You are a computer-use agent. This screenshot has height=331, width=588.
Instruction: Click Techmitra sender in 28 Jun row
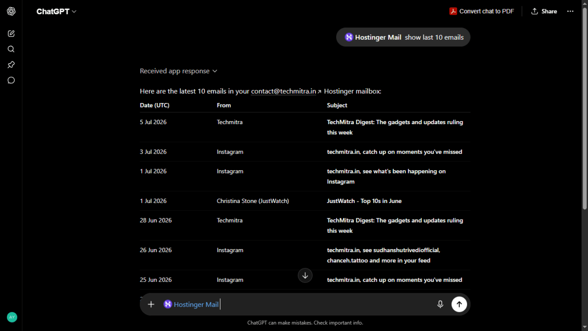point(230,221)
